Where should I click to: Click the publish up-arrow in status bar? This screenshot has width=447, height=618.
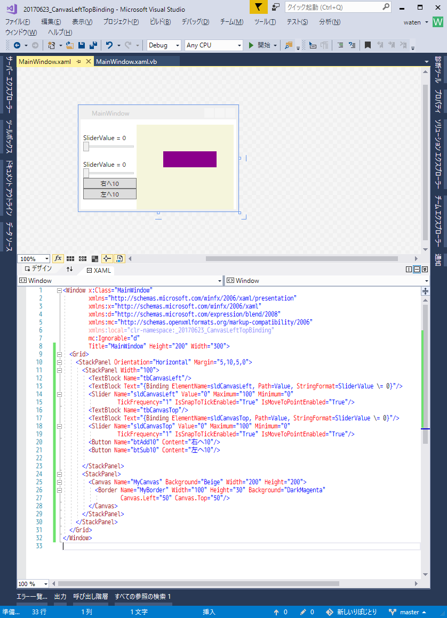click(x=276, y=612)
